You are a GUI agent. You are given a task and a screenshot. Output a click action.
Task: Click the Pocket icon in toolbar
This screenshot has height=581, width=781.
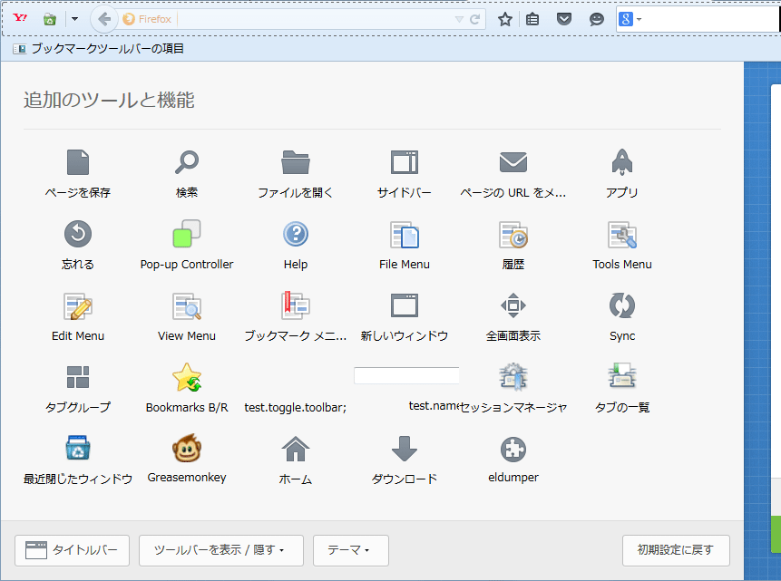[x=564, y=19]
